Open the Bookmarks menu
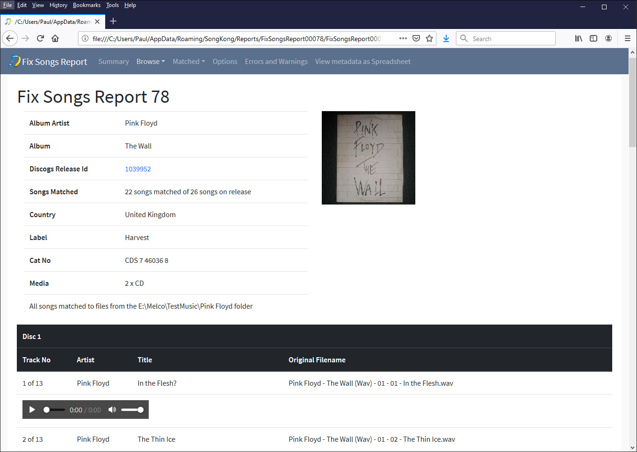The image size is (637, 452). coord(87,5)
